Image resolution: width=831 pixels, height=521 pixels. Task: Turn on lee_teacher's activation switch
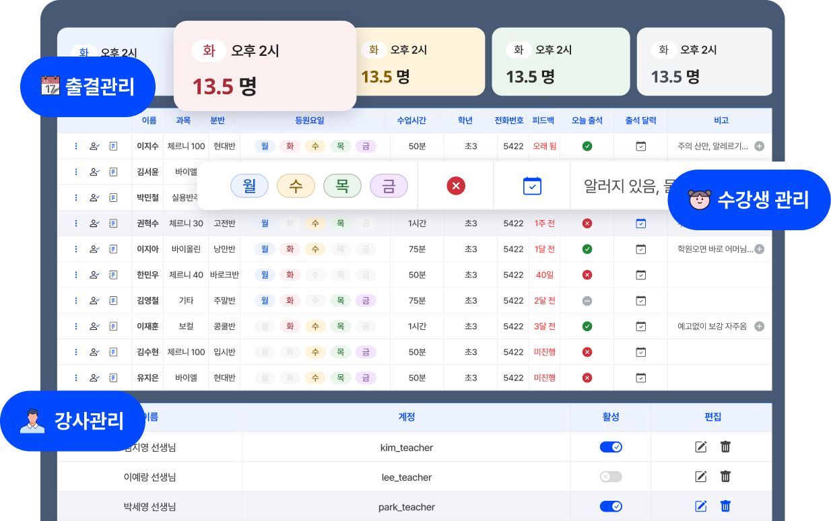click(610, 477)
